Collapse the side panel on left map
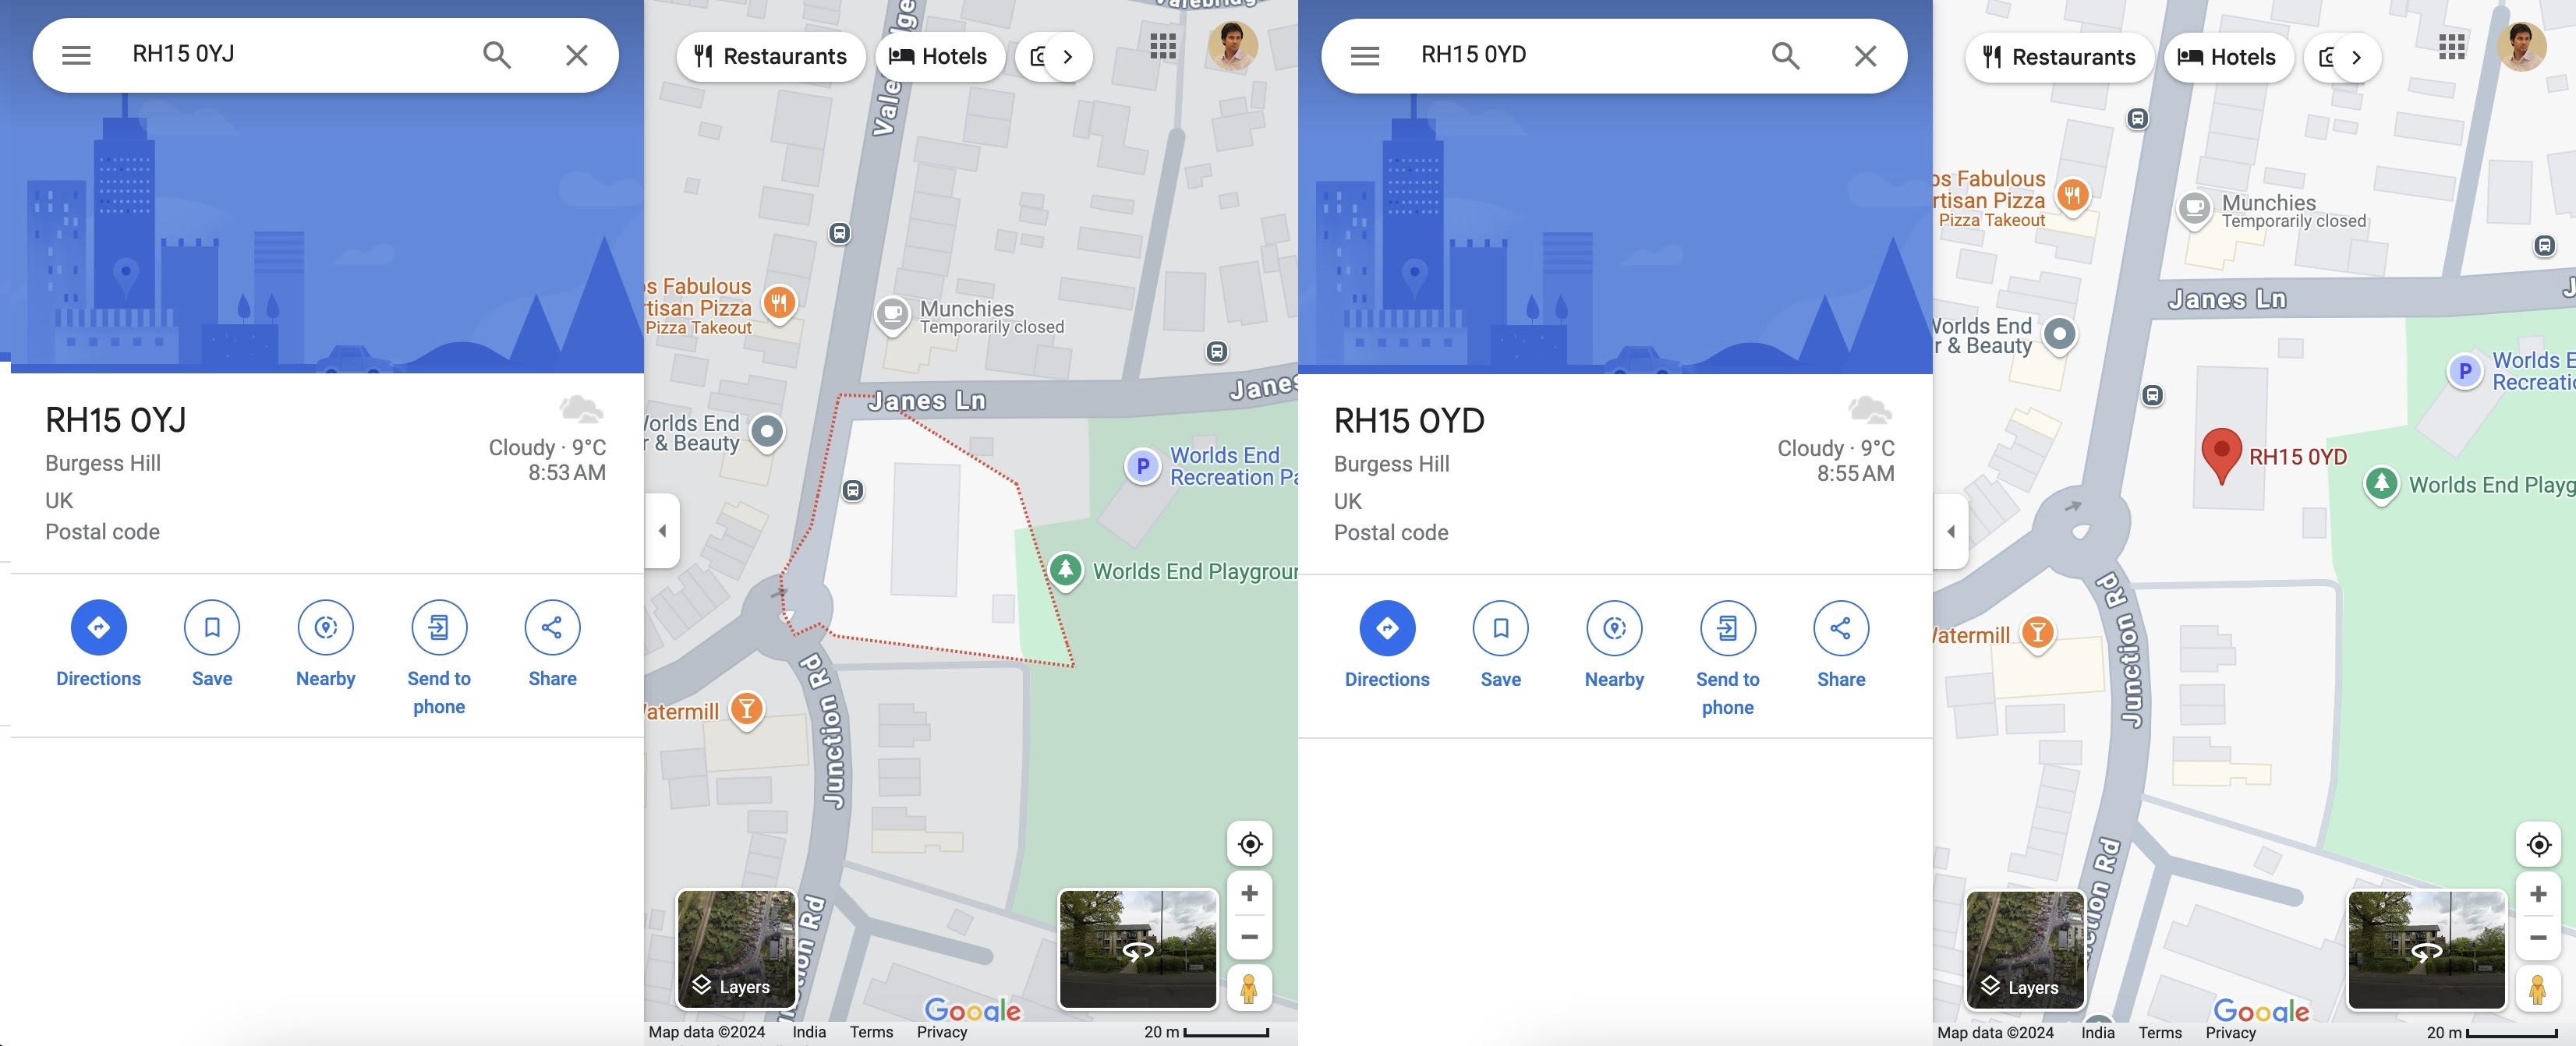Screen dimensions: 2576x1046 [x=662, y=531]
